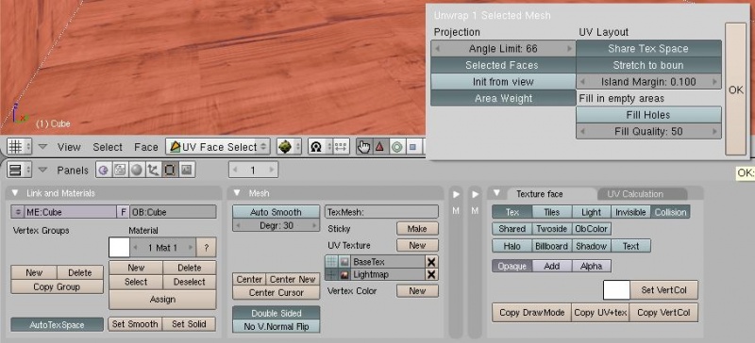755x343 pixels.
Task: Toggle Auto Smooth in Mesh panel
Action: [276, 212]
